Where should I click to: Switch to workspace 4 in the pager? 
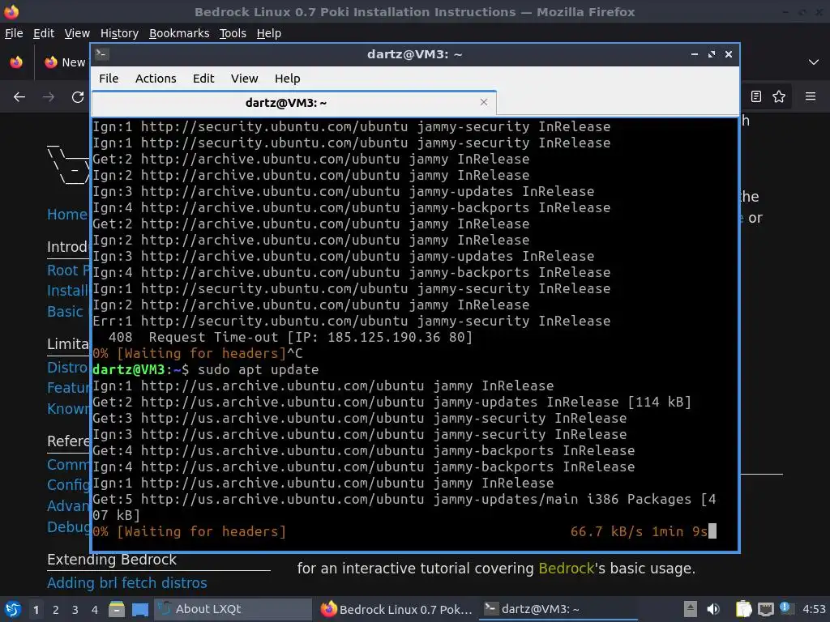tap(94, 610)
